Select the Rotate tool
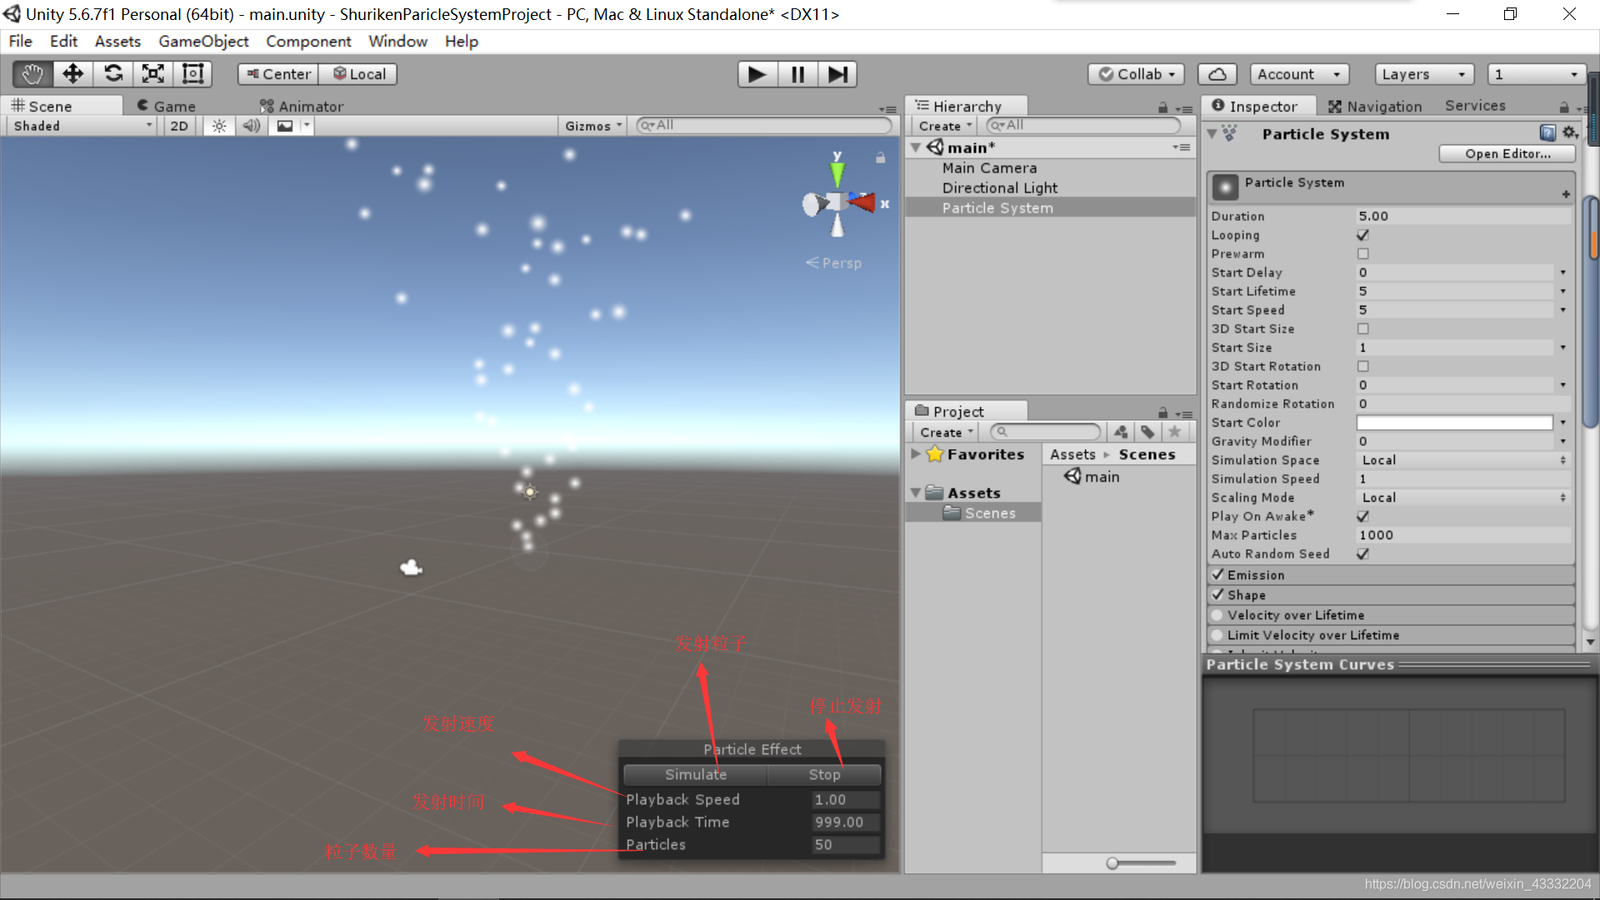The width and height of the screenshot is (1600, 900). point(112,74)
